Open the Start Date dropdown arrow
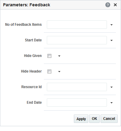The width and height of the screenshot is (121, 131). coord(111,40)
